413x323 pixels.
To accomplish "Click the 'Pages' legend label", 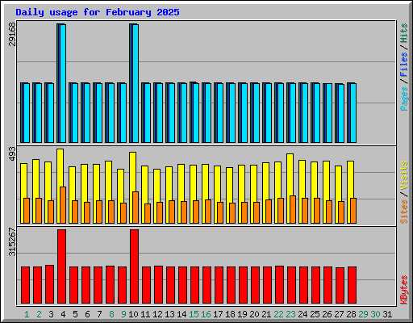I will (x=404, y=99).
